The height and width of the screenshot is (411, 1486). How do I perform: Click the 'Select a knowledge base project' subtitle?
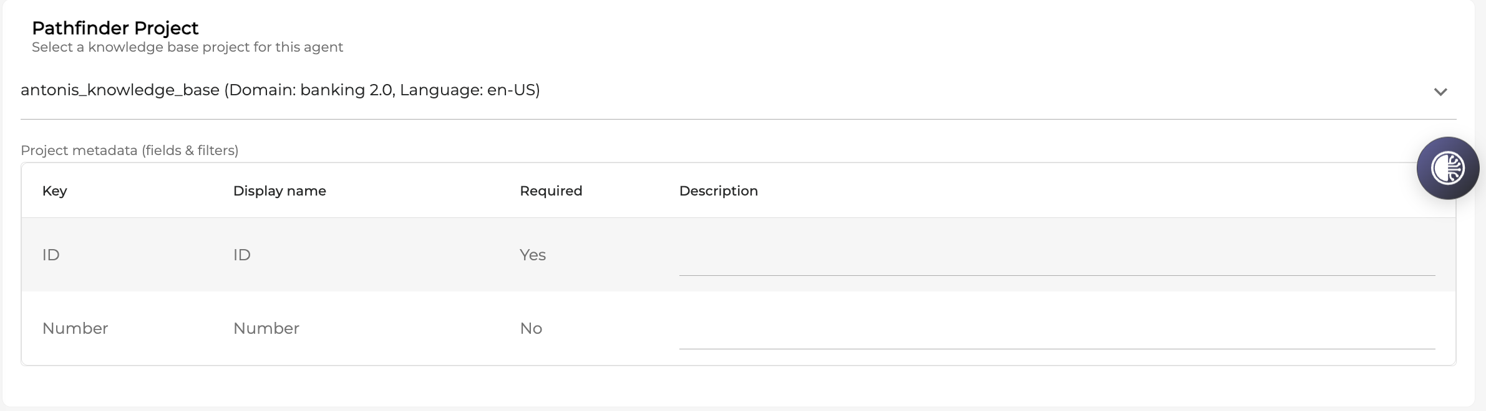tap(187, 47)
